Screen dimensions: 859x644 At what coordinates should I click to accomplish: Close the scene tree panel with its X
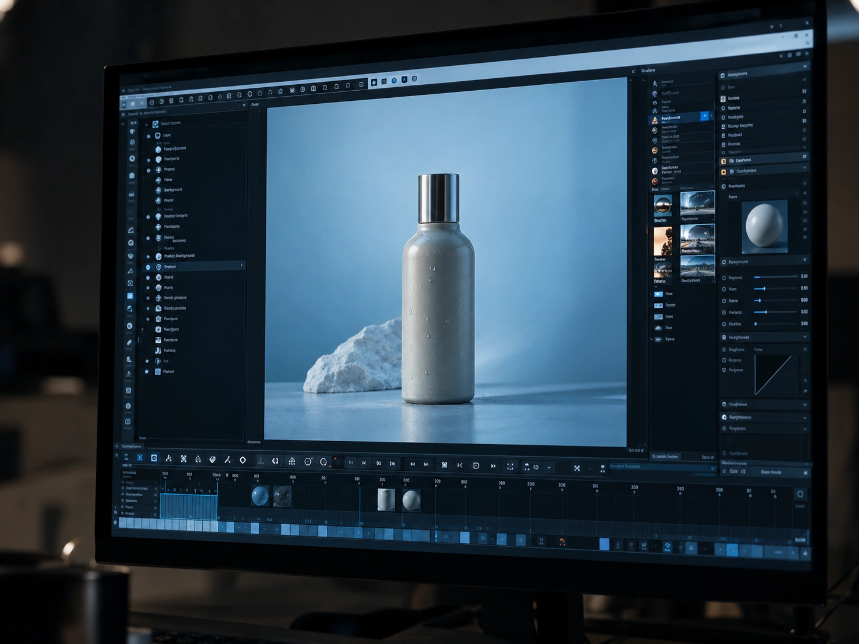click(244, 106)
